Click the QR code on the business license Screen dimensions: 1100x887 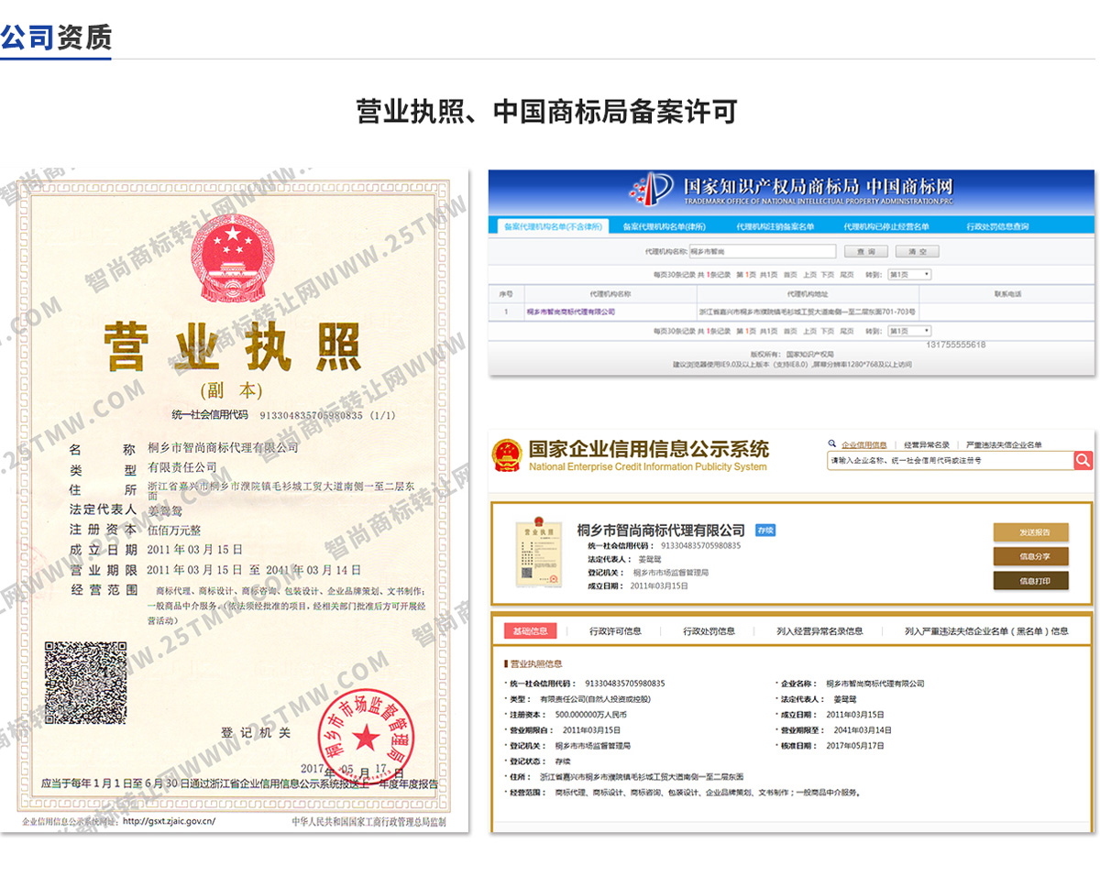(86, 684)
